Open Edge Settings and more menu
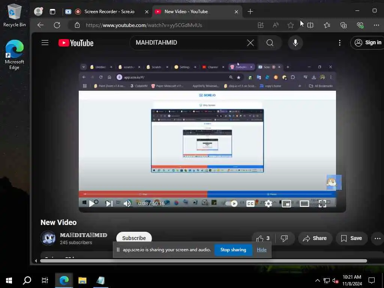Viewport: 384px width, 288px height. tap(376, 25)
